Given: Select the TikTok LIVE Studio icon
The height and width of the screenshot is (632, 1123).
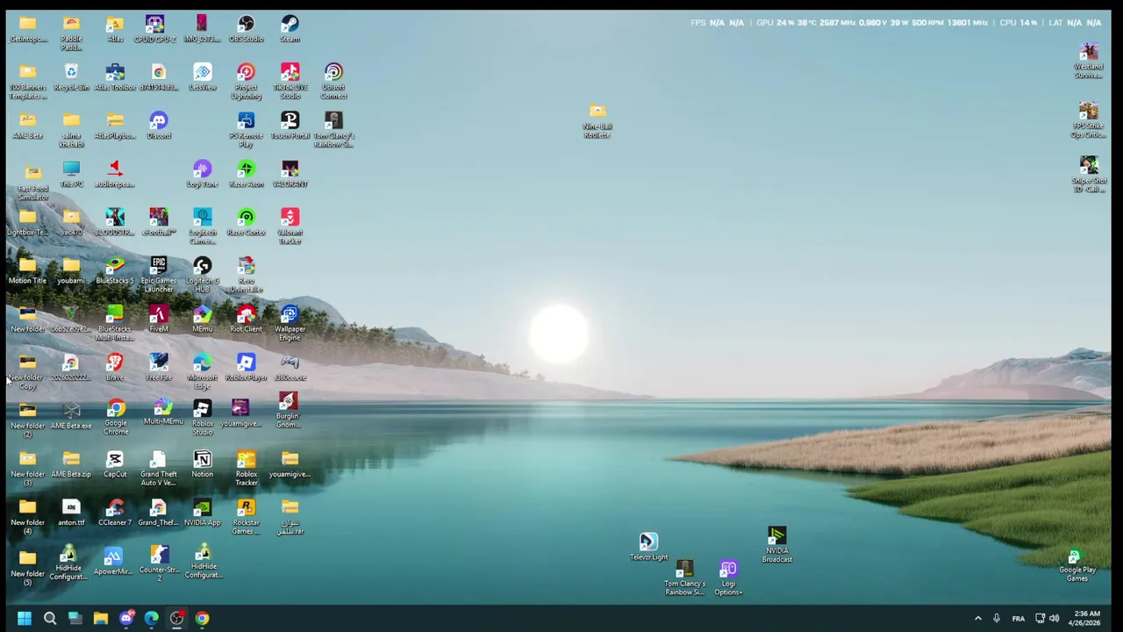Looking at the screenshot, I should coord(290,81).
